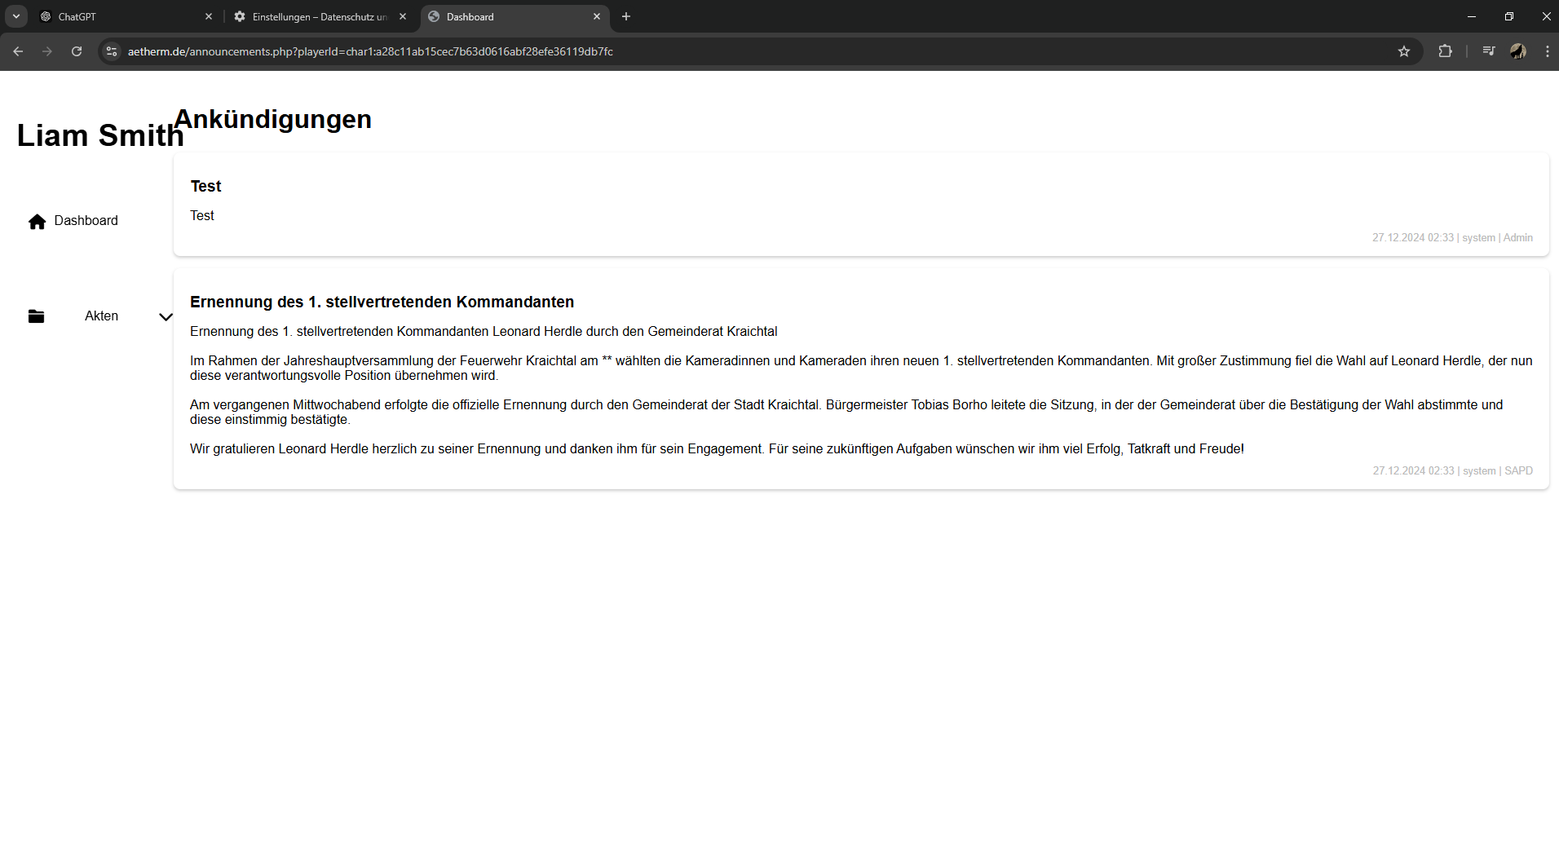
Task: Open the Extensions puzzle icon
Action: click(1445, 51)
